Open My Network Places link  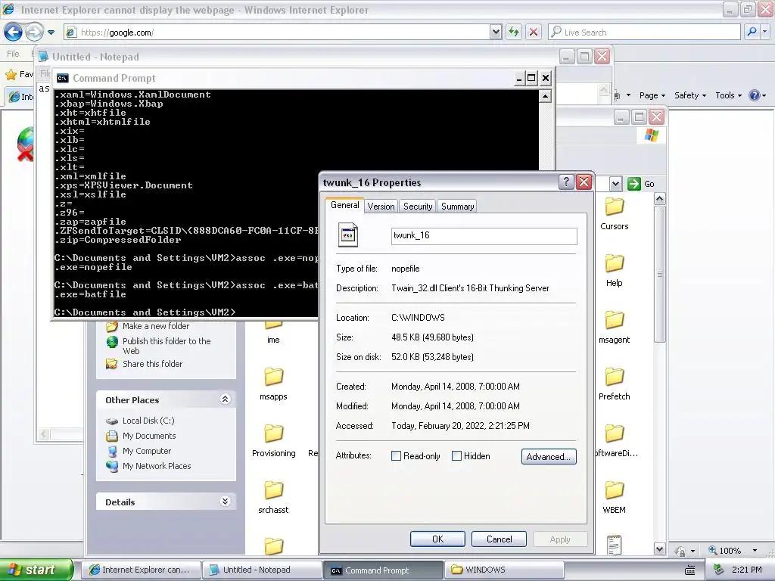[x=157, y=466]
